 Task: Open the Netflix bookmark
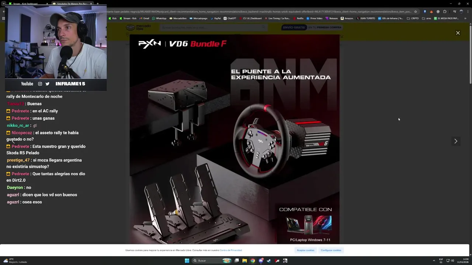(x=298, y=18)
